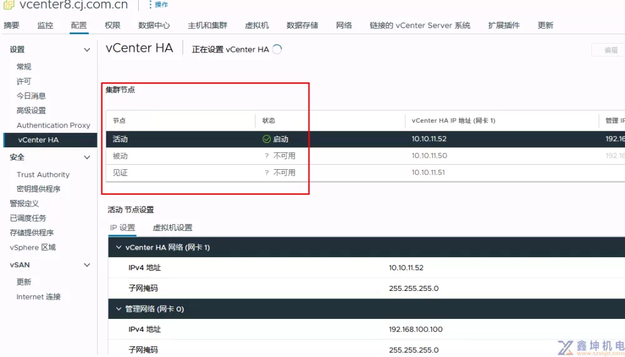Click the question mark icon in 被动 row

click(267, 156)
